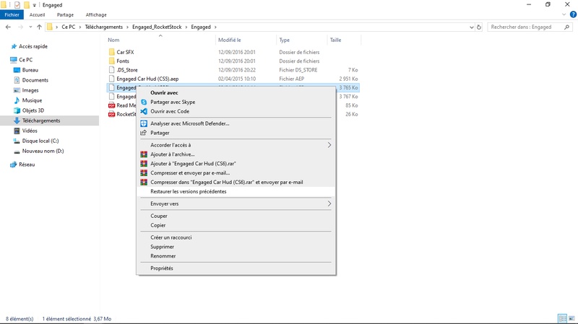Click Téléchargements in the address breadcrumb
Image resolution: width=578 pixels, height=324 pixels.
[105, 27]
